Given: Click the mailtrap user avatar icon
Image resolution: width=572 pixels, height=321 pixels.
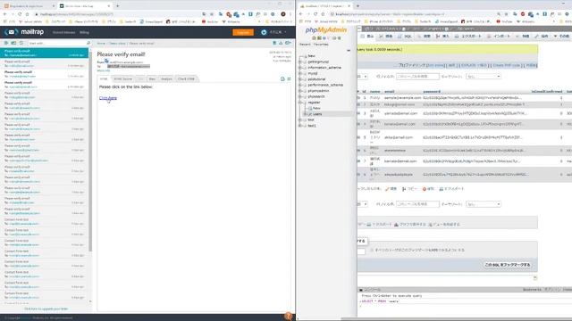Looking at the screenshot, I should tap(264, 32).
